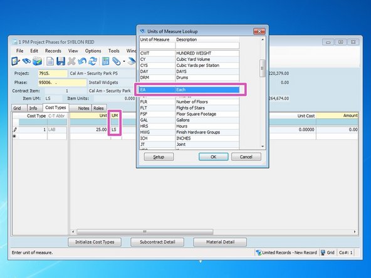Click the grid horizontal scrollbar thumb
The height and width of the screenshot is (278, 371).
(145, 232)
